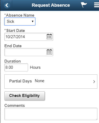Viewport: 99px width, 123px height.
Task: Open the Partial Days None row
Action: pyautogui.click(x=51, y=81)
